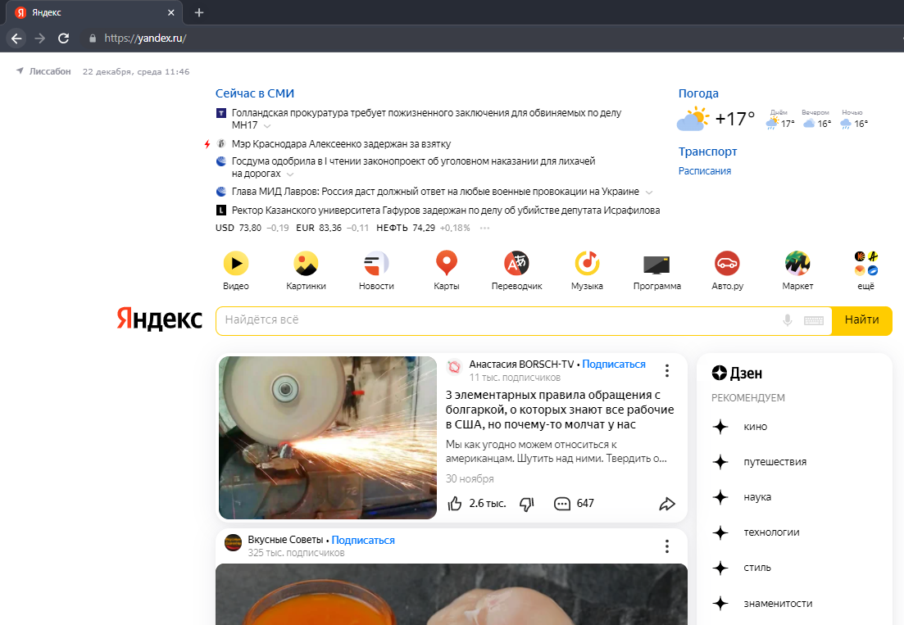
Task: Open the Переводчик service icon
Action: (516, 264)
